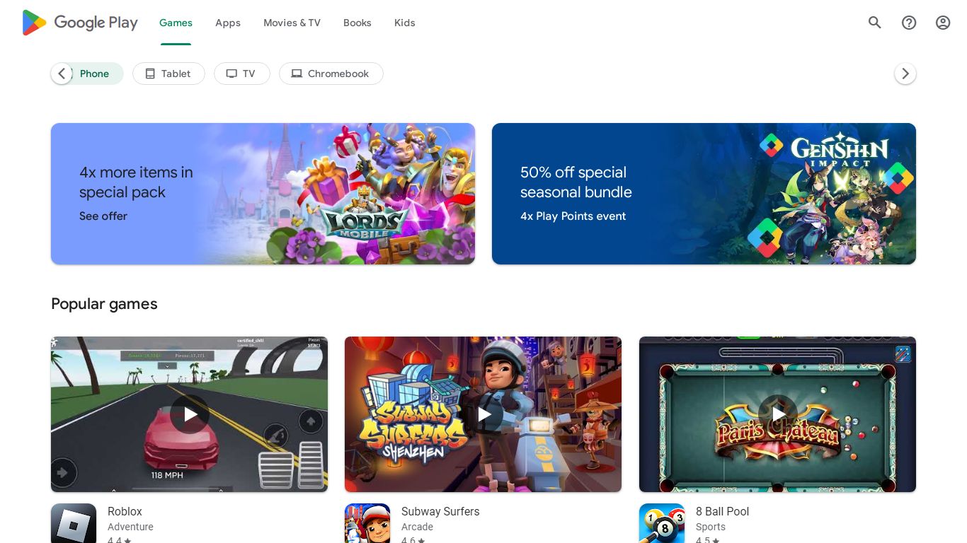Open the 8 Ball Pool game title

(x=722, y=511)
